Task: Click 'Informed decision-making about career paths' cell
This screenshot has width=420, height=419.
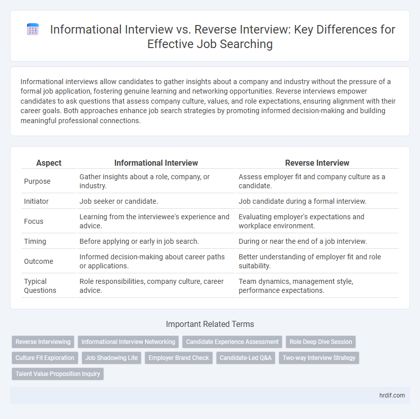Action: [156, 261]
